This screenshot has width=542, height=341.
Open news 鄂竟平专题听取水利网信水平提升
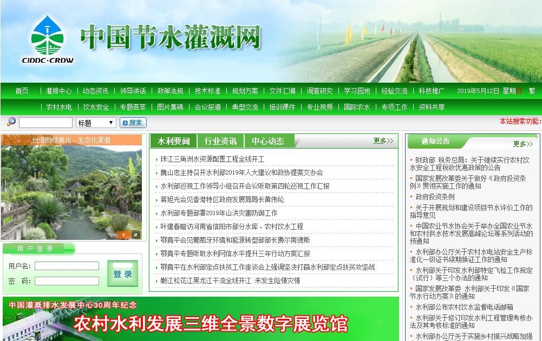pyautogui.click(x=235, y=253)
